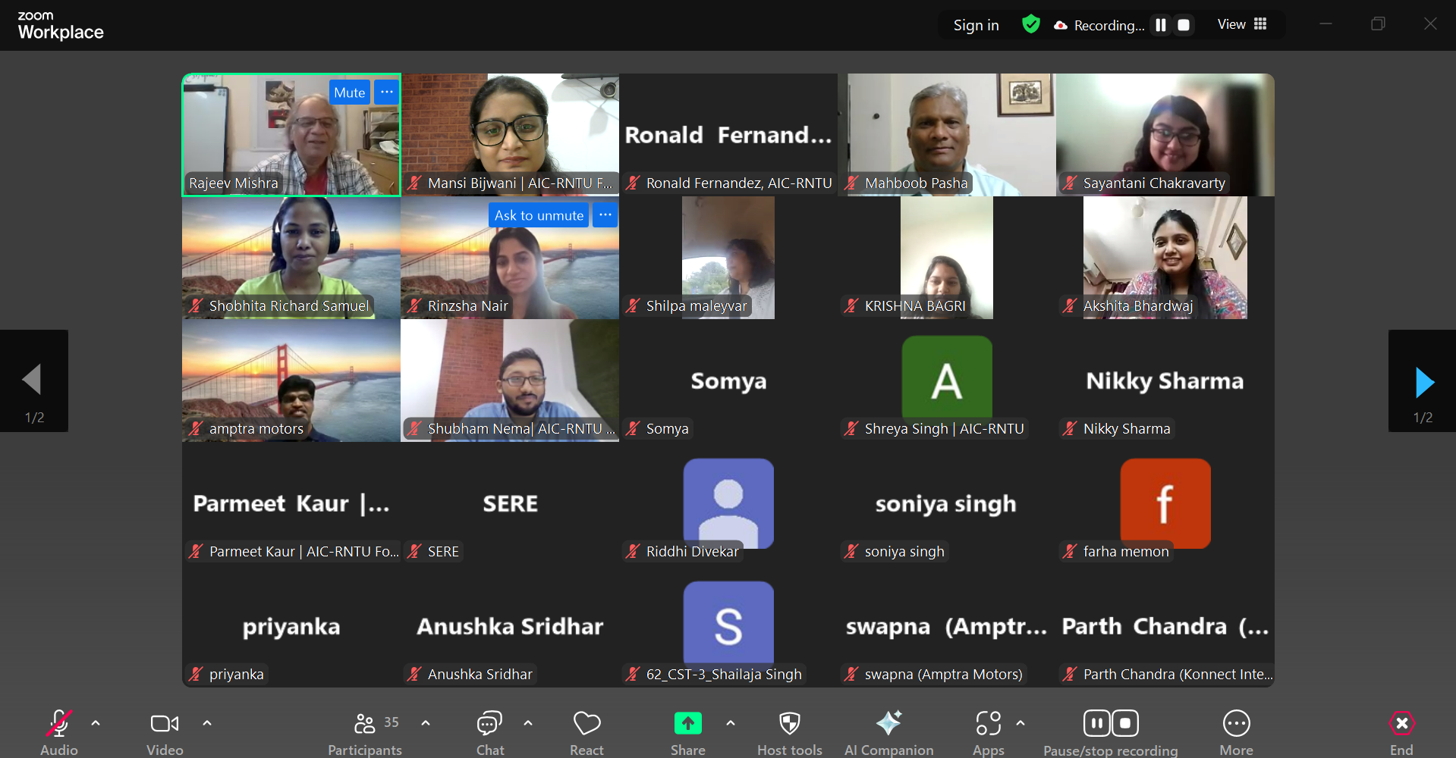Click the Sign in button
This screenshot has height=758, width=1456.
pos(976,25)
